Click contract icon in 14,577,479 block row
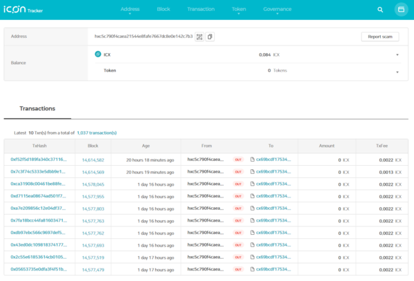The image size is (414, 281). click(x=252, y=269)
